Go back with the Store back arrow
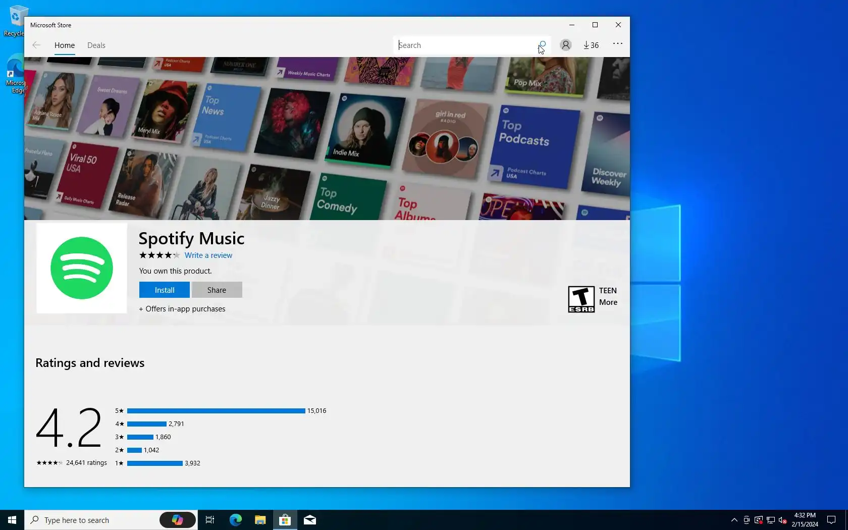This screenshot has width=848, height=530. [36, 45]
